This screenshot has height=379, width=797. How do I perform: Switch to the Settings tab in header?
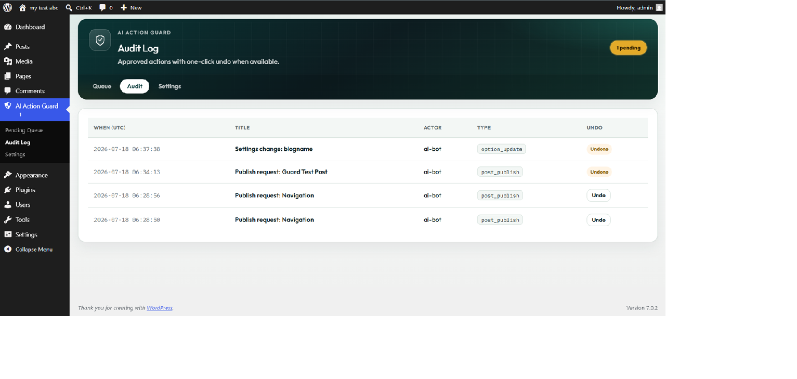point(169,86)
